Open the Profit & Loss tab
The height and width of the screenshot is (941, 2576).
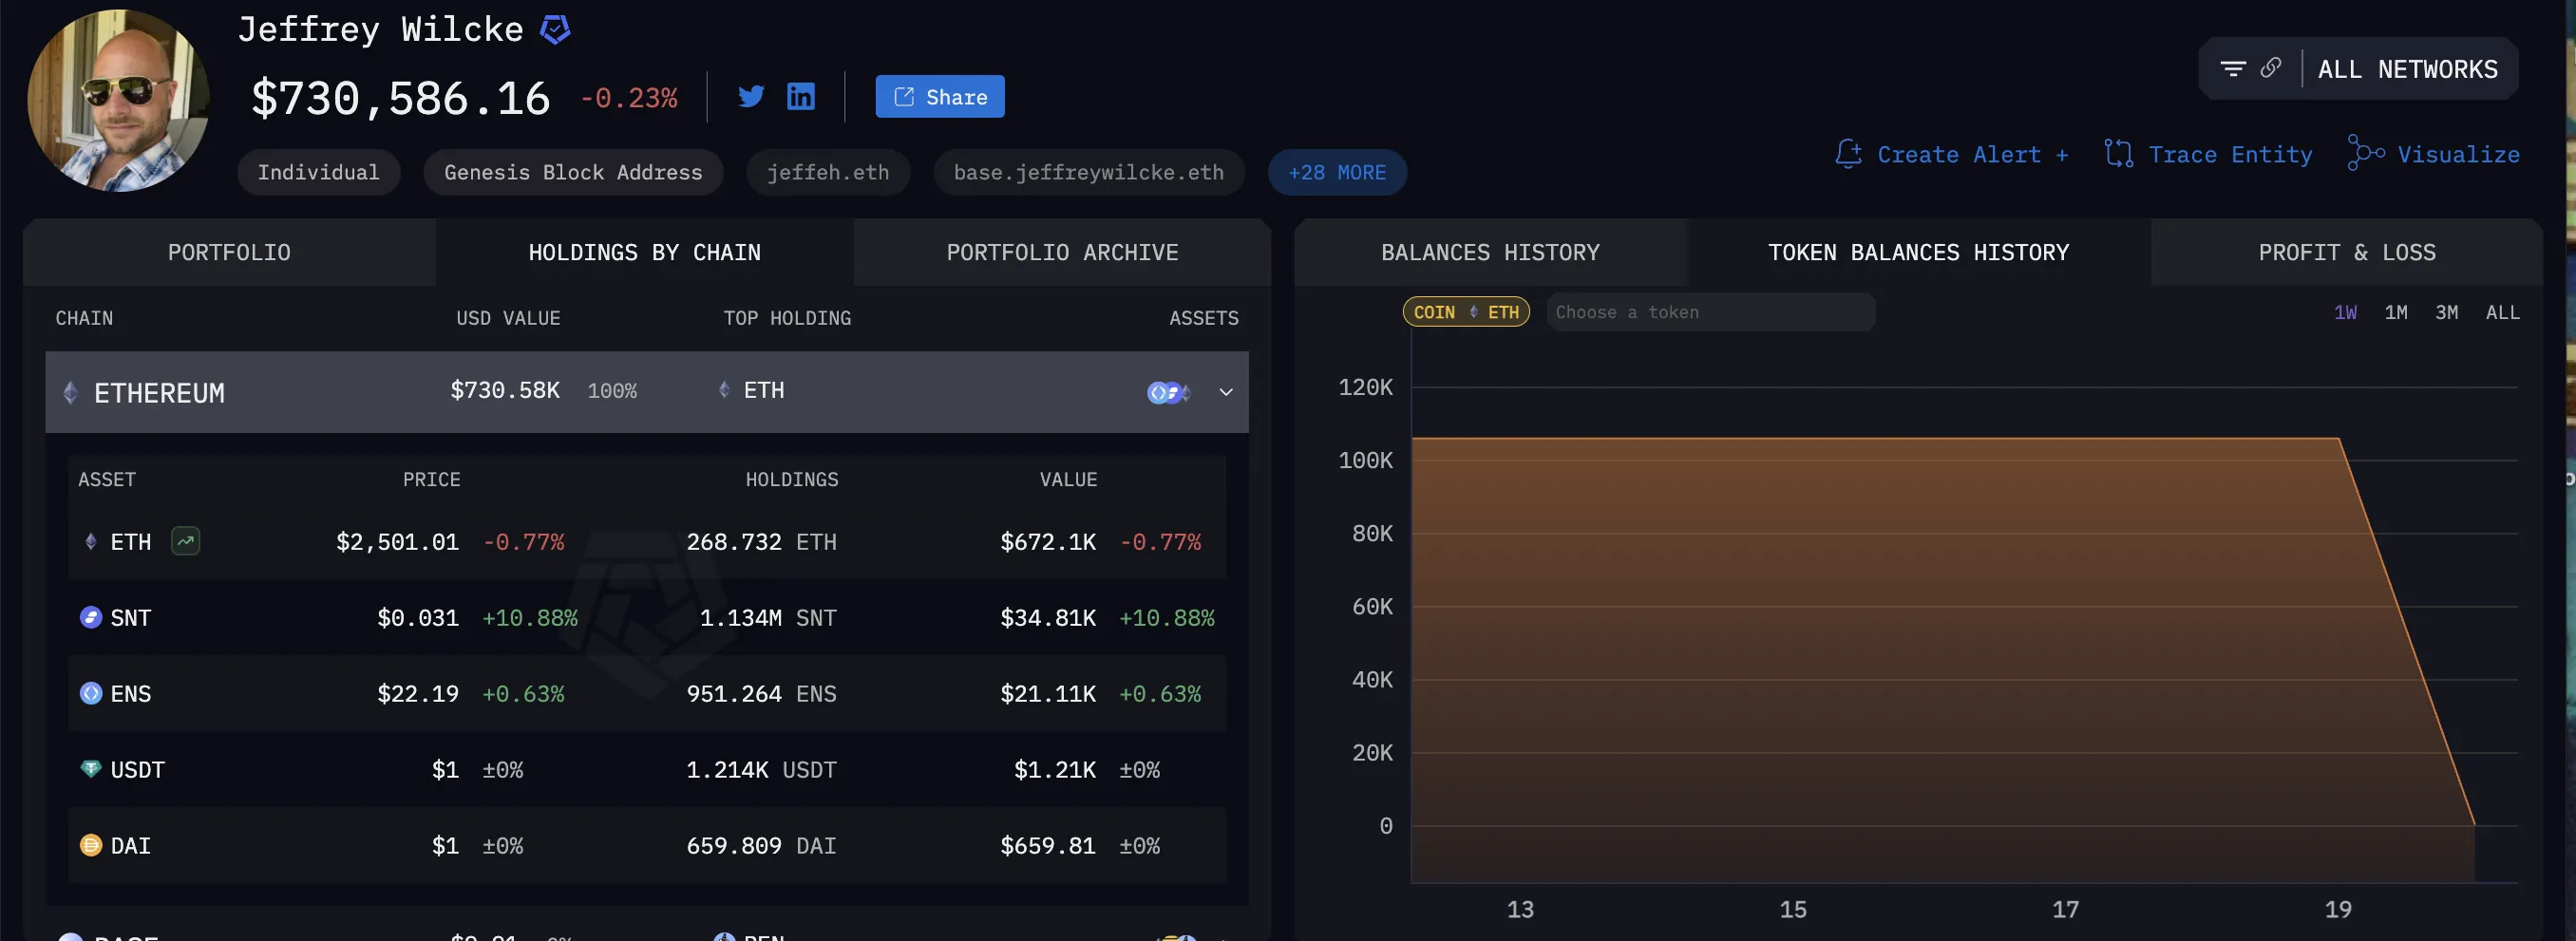[2346, 253]
